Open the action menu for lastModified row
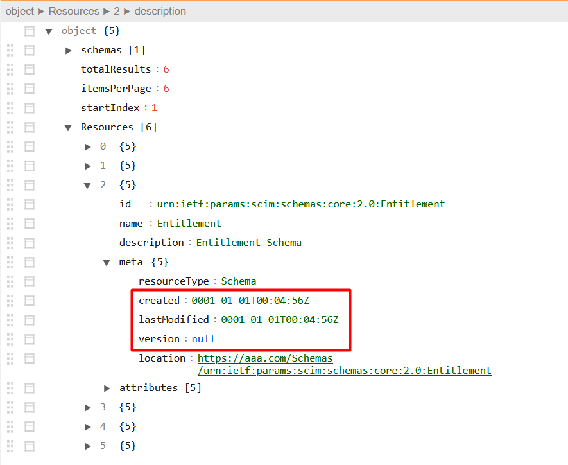The image size is (568, 465). coord(30,320)
